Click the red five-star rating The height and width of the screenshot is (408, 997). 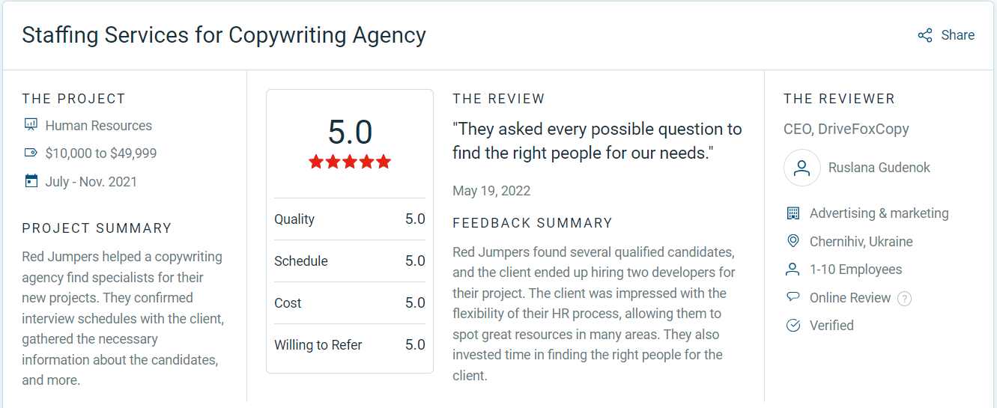[350, 162]
